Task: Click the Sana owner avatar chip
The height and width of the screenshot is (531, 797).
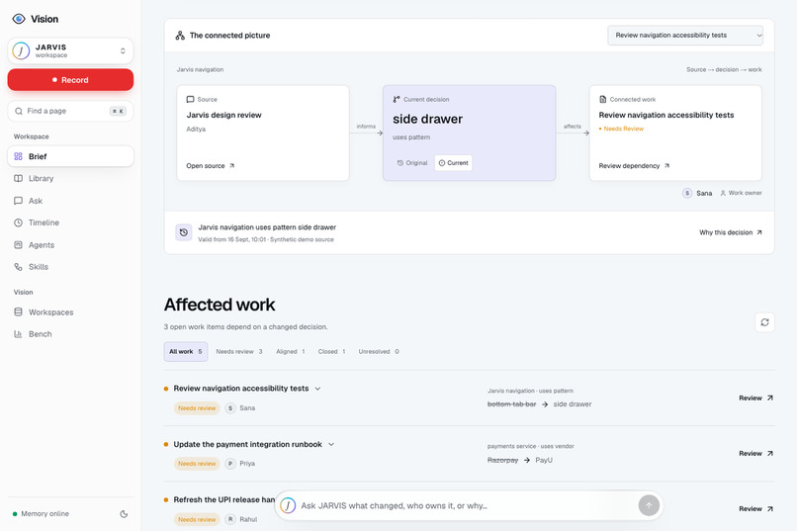Action: 697,193
